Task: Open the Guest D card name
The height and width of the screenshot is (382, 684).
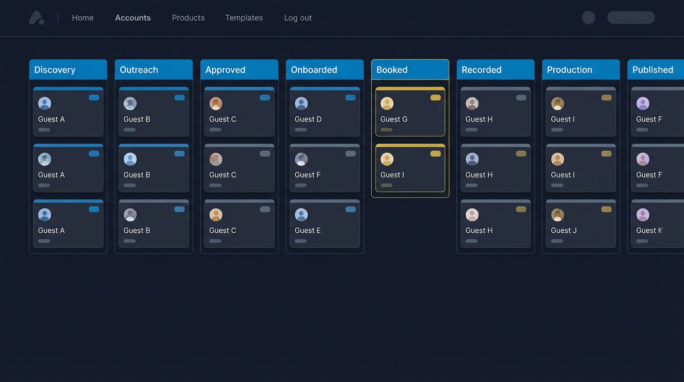Action: click(308, 119)
